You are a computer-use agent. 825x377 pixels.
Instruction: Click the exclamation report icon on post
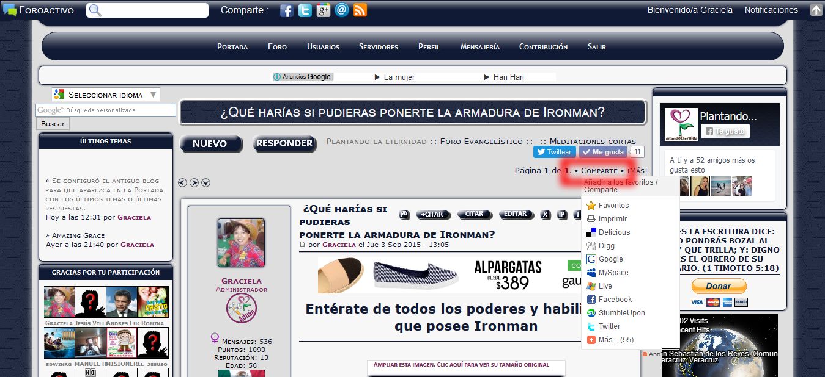click(577, 214)
